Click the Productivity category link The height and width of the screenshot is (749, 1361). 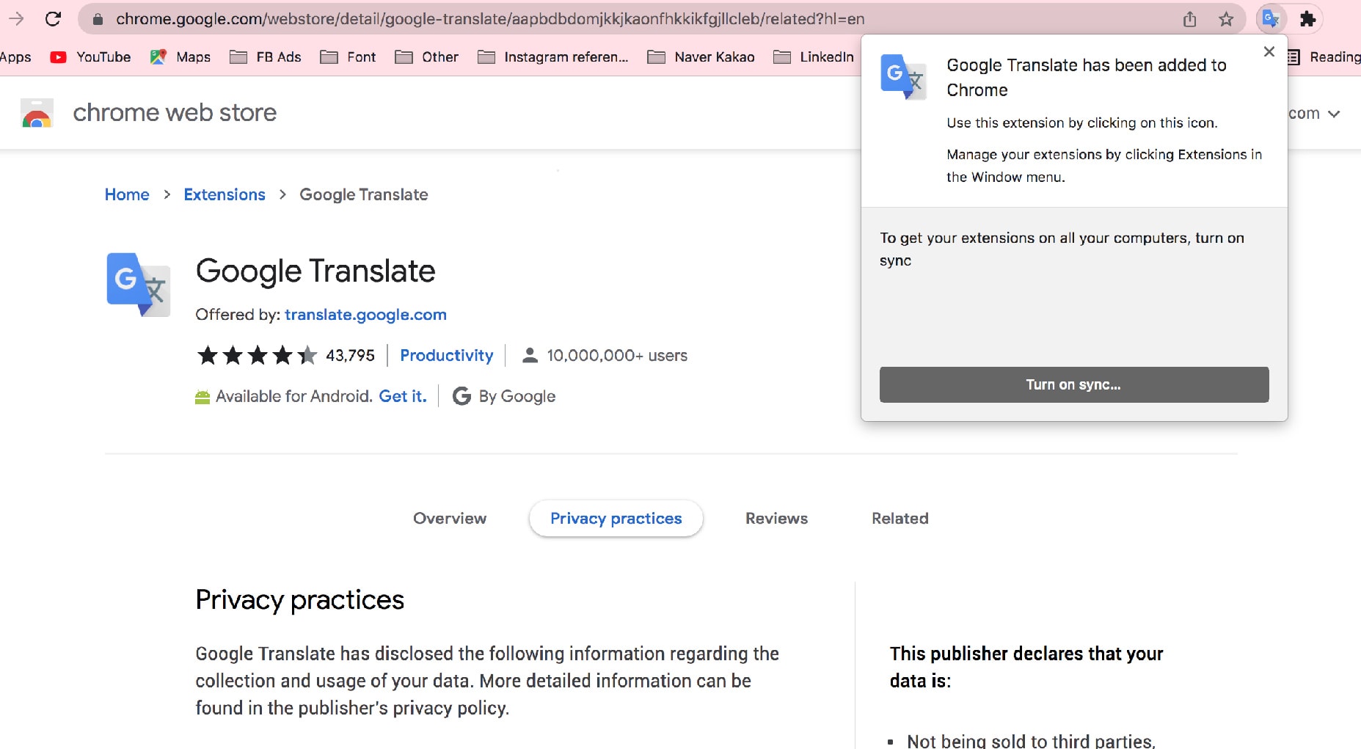(x=446, y=356)
